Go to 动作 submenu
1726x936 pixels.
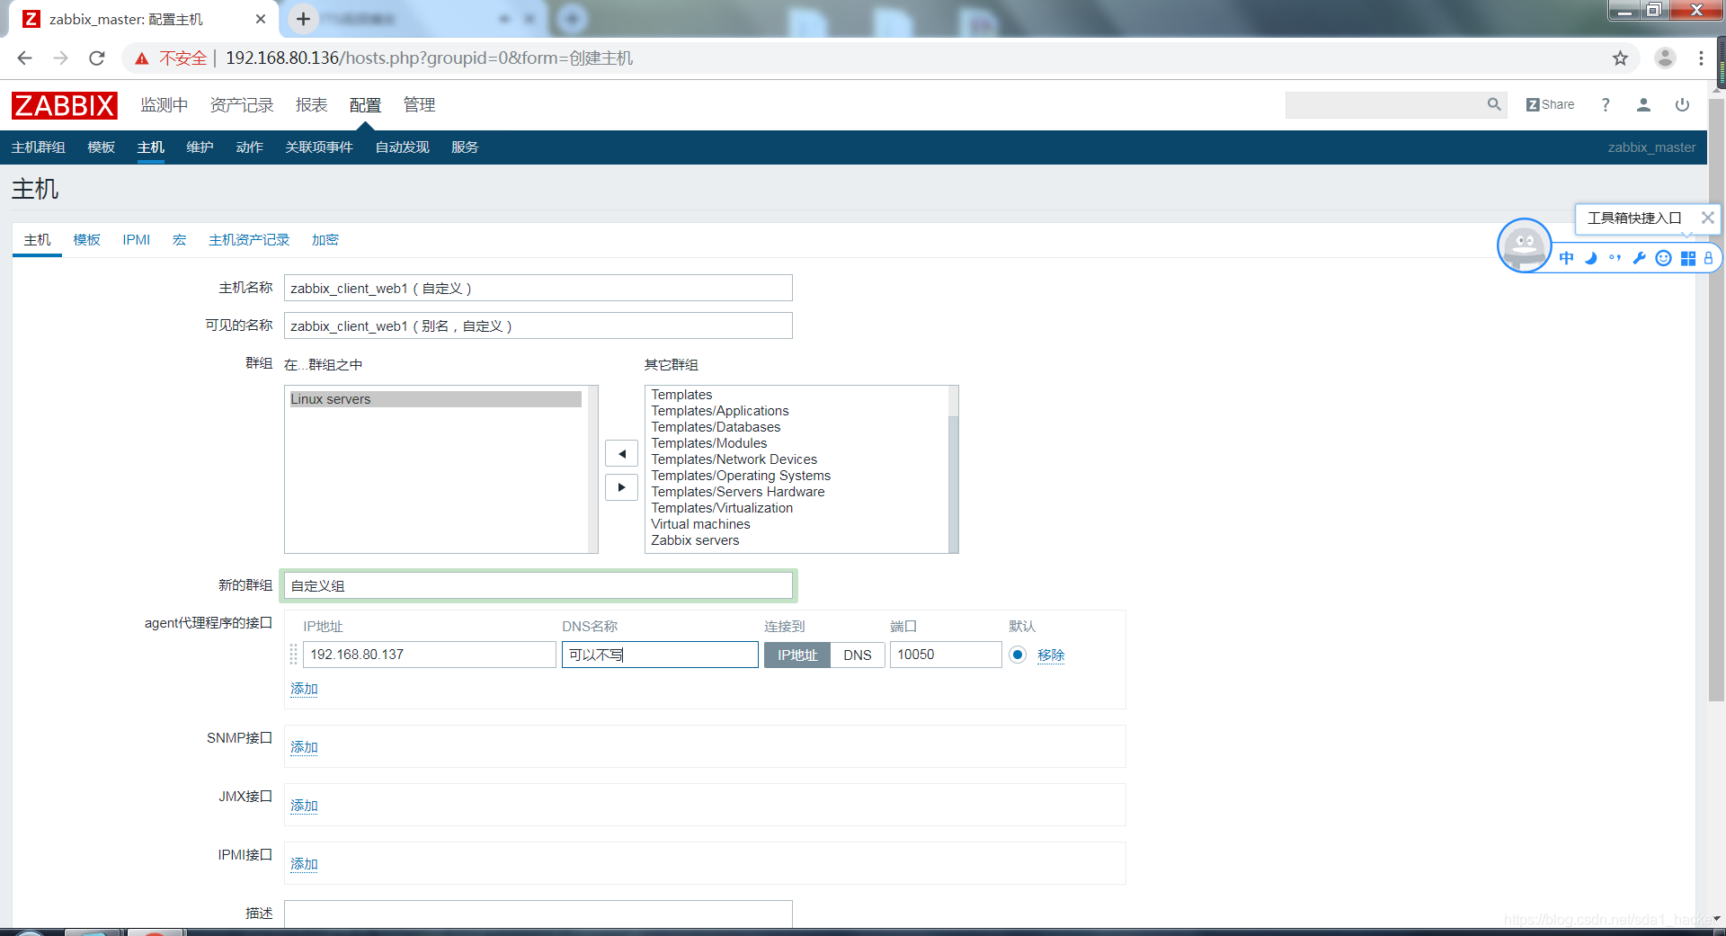click(250, 147)
